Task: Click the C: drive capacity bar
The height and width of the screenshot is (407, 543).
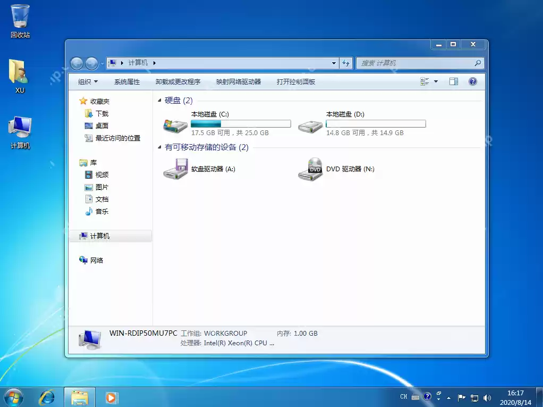Action: click(x=240, y=123)
